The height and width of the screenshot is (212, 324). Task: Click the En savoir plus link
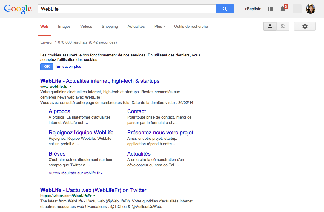[69, 67]
